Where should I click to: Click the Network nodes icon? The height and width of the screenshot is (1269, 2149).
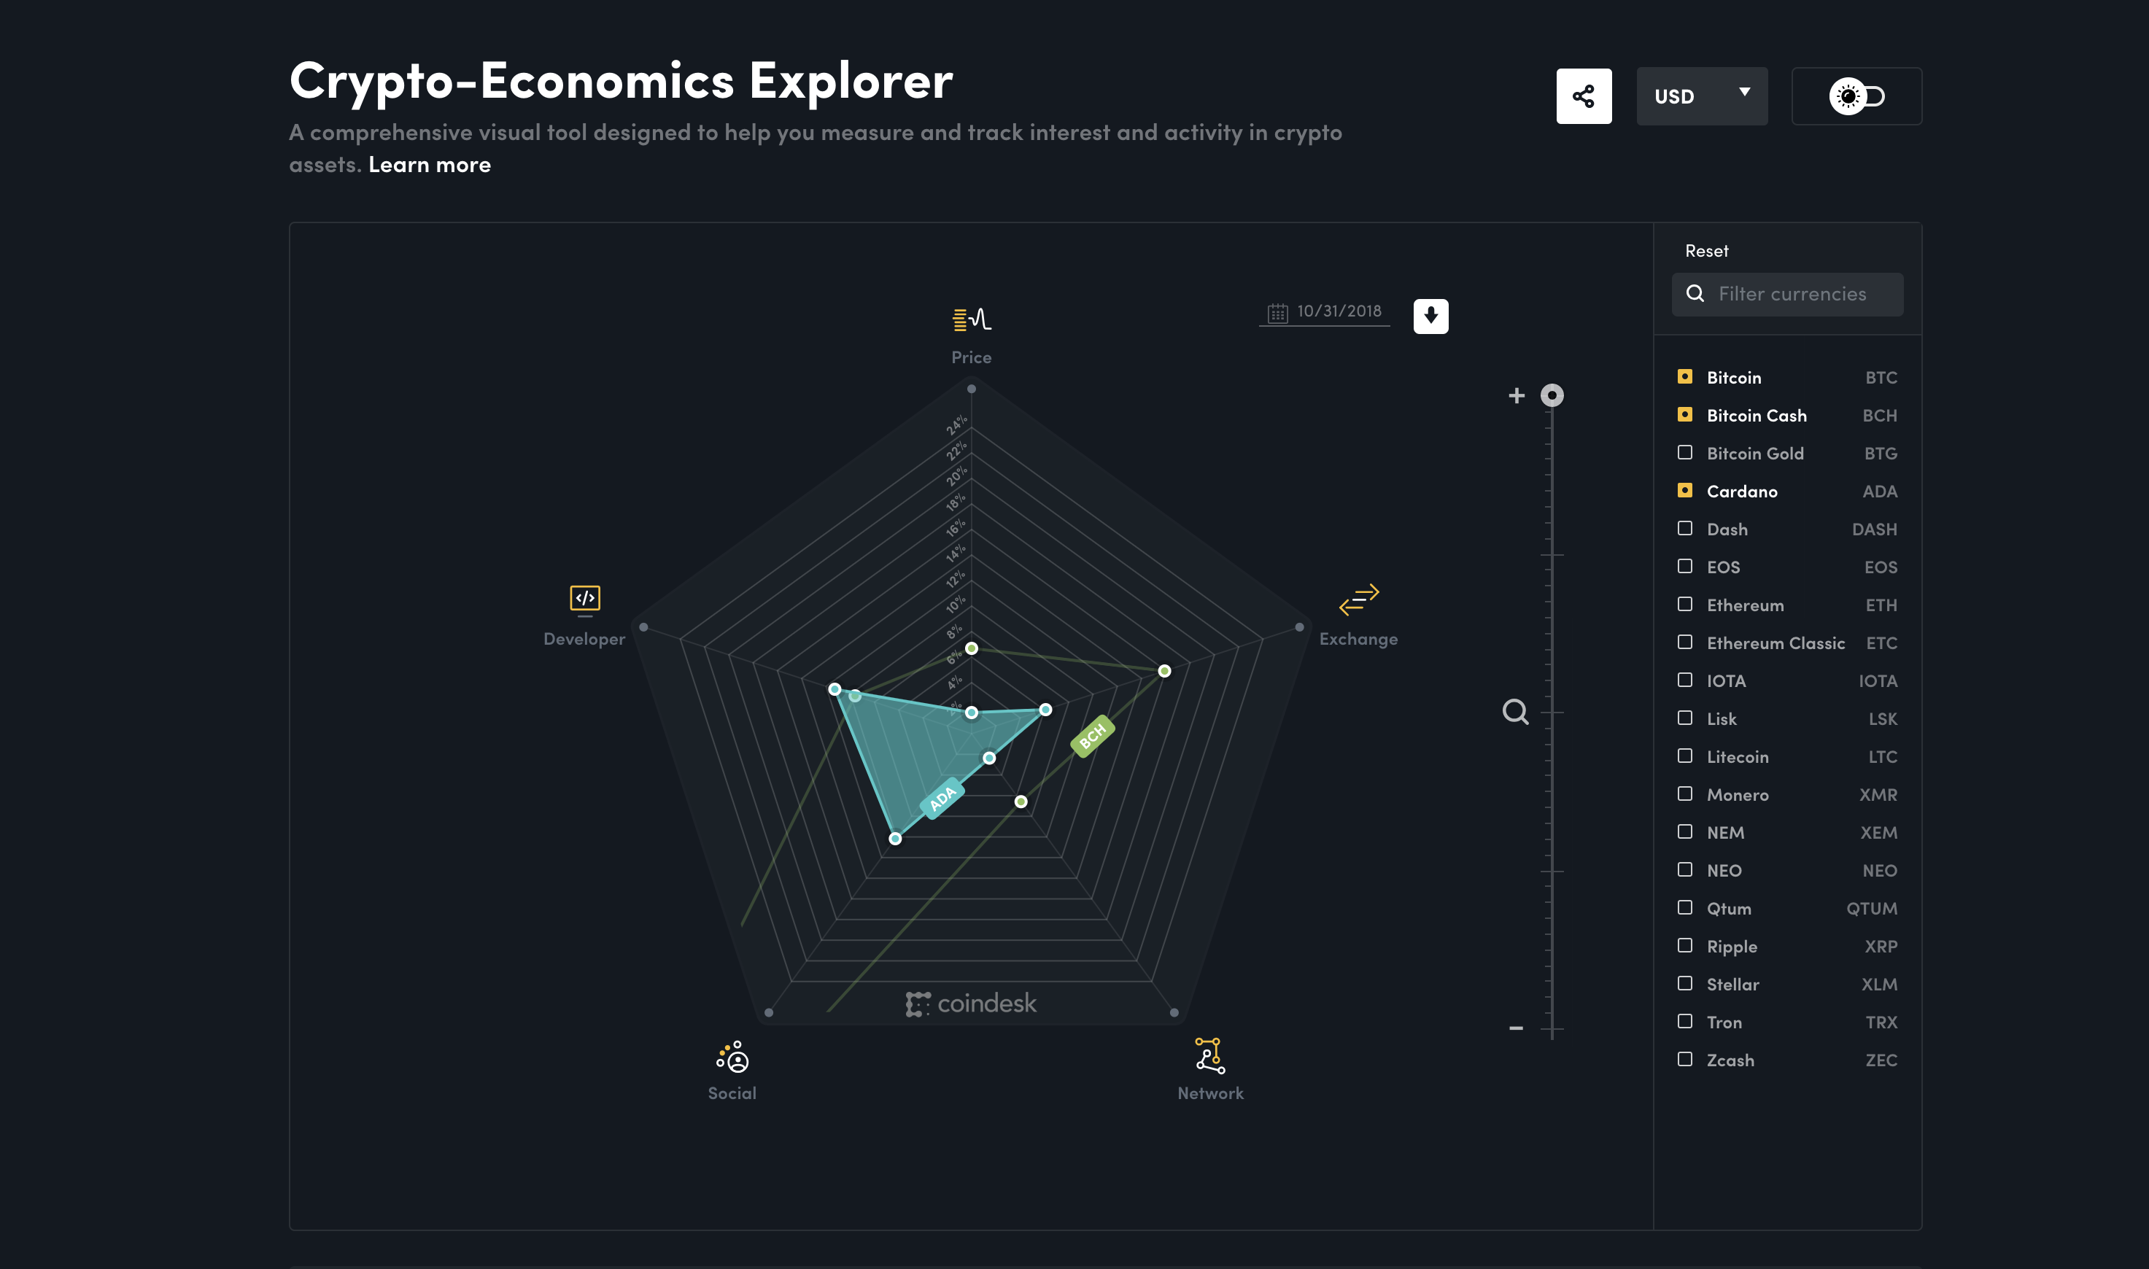point(1209,1056)
